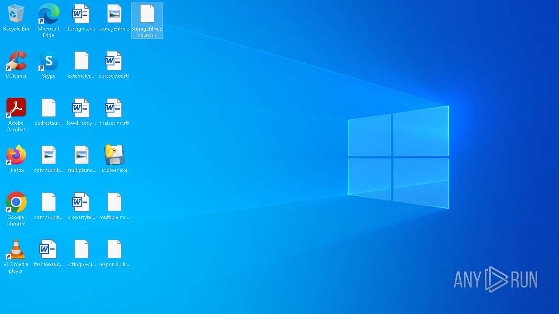Screen dimensions: 559x314
Task: Select the communiti image file icon
Action: [48, 160]
